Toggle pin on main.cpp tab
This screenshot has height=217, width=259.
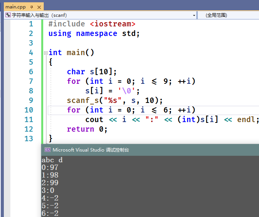point(32,7)
